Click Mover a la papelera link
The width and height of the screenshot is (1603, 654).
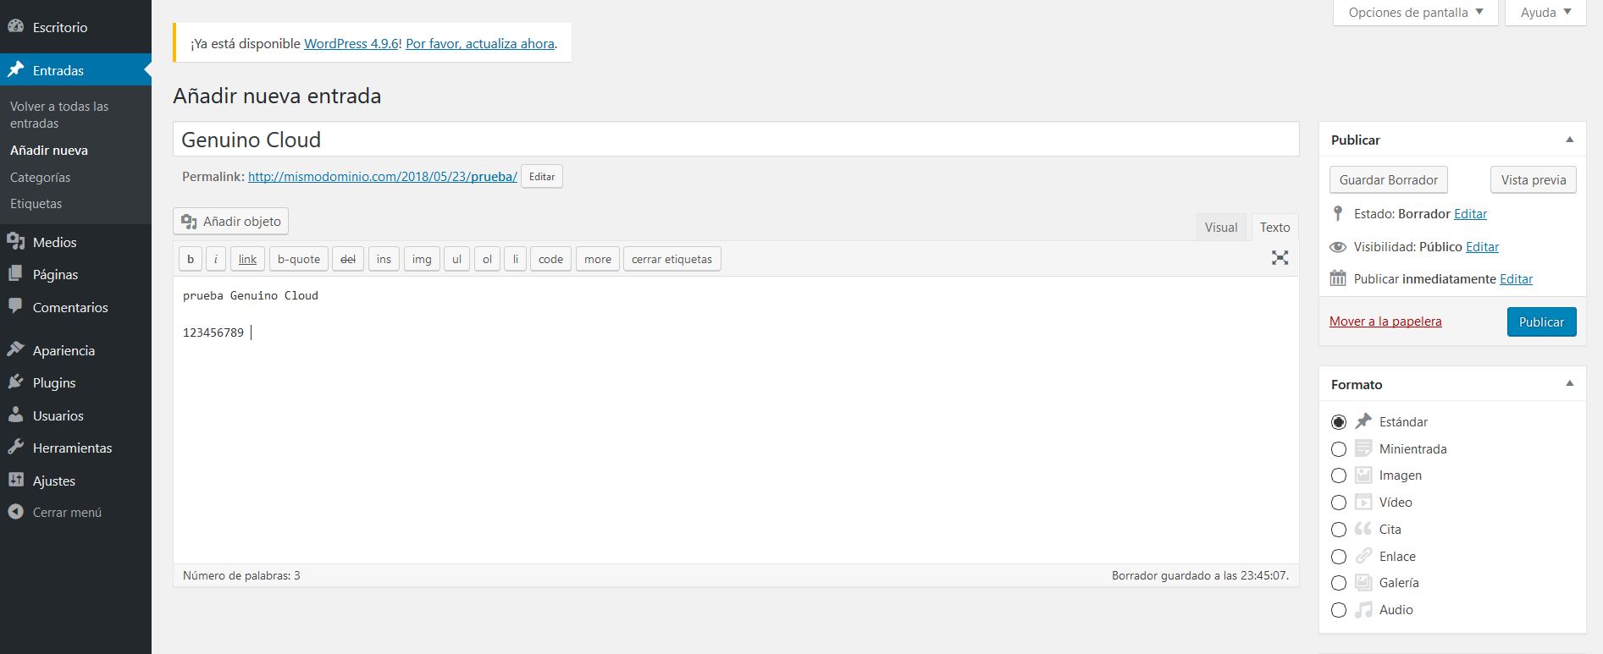click(1385, 321)
